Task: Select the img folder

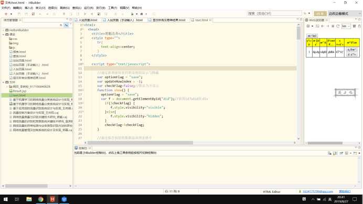Action: point(14,44)
